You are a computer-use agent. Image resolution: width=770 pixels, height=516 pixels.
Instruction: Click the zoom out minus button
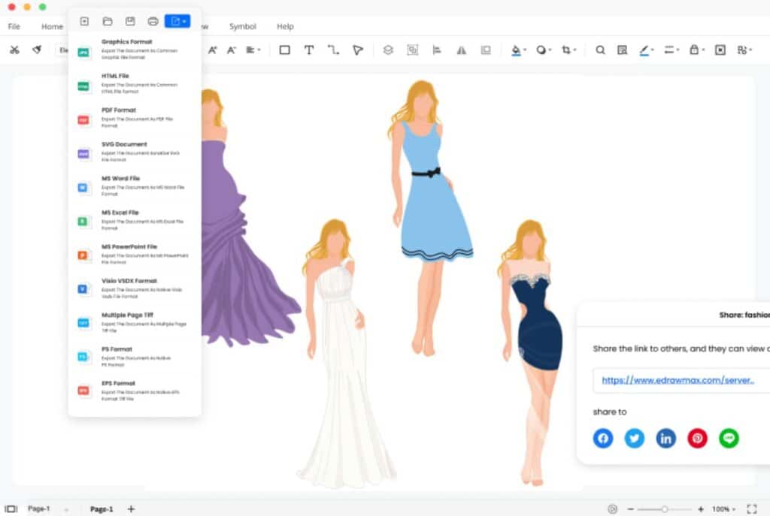point(631,509)
